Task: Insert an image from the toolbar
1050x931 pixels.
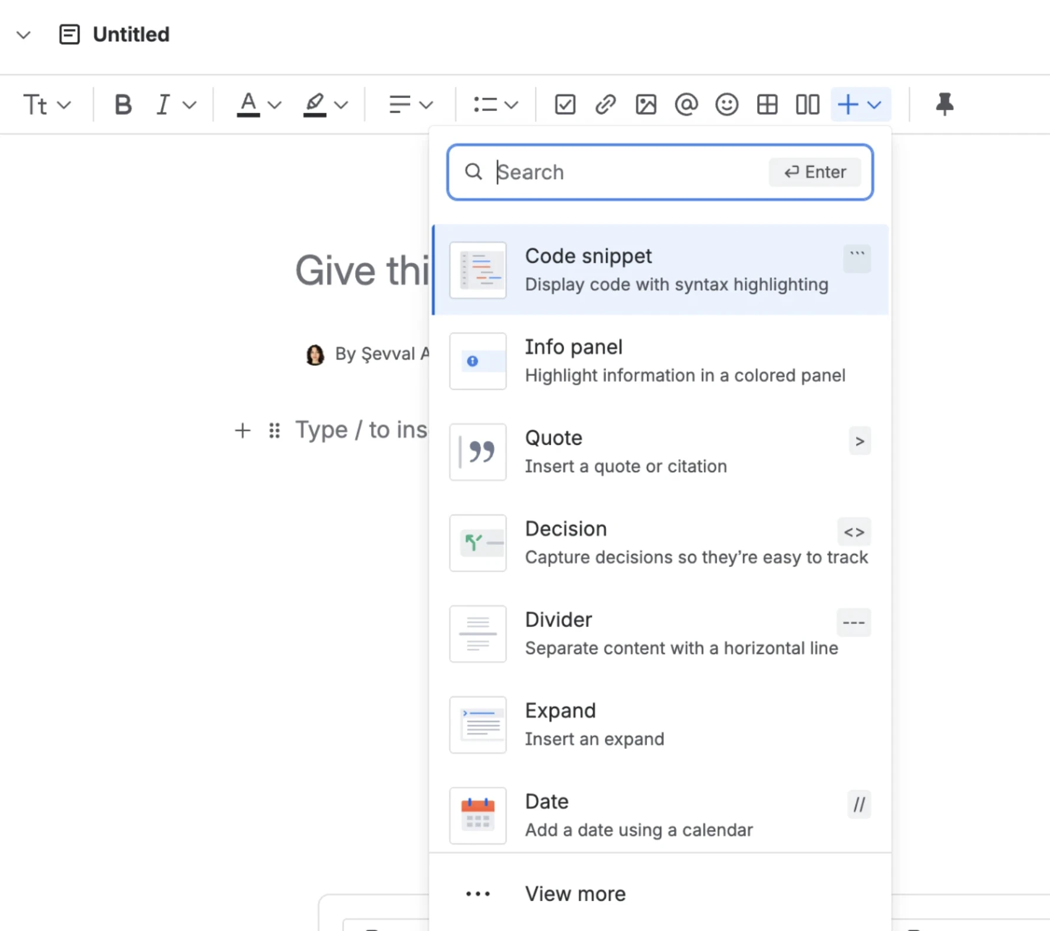Action: pos(646,105)
